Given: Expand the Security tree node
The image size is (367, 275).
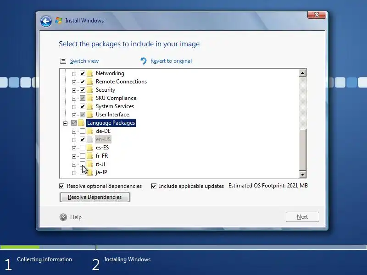Looking at the screenshot, I should [x=74, y=90].
